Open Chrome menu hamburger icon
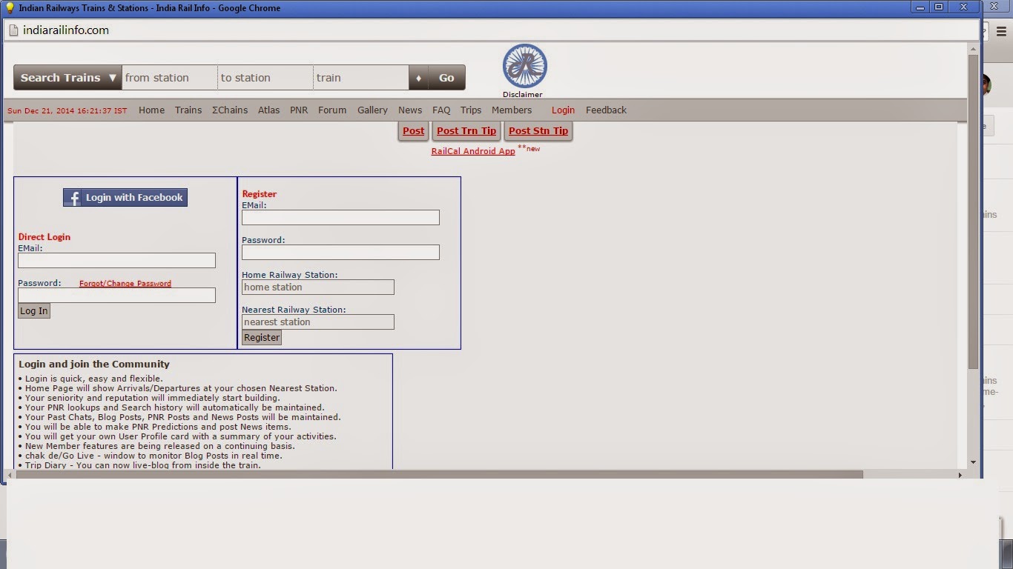The height and width of the screenshot is (569, 1013). pos(1001,32)
